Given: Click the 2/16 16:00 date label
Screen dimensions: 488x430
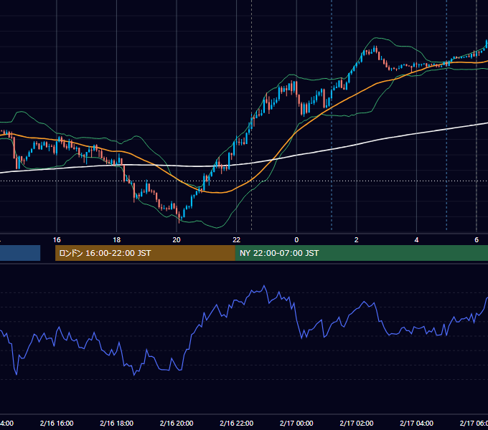Looking at the screenshot, I should (57, 423).
